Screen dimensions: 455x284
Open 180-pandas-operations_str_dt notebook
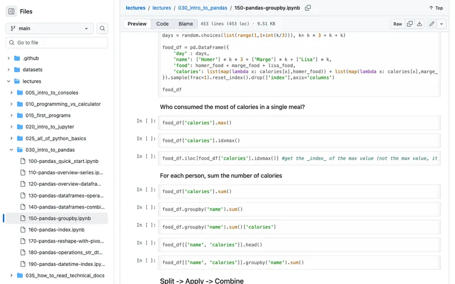(x=65, y=252)
